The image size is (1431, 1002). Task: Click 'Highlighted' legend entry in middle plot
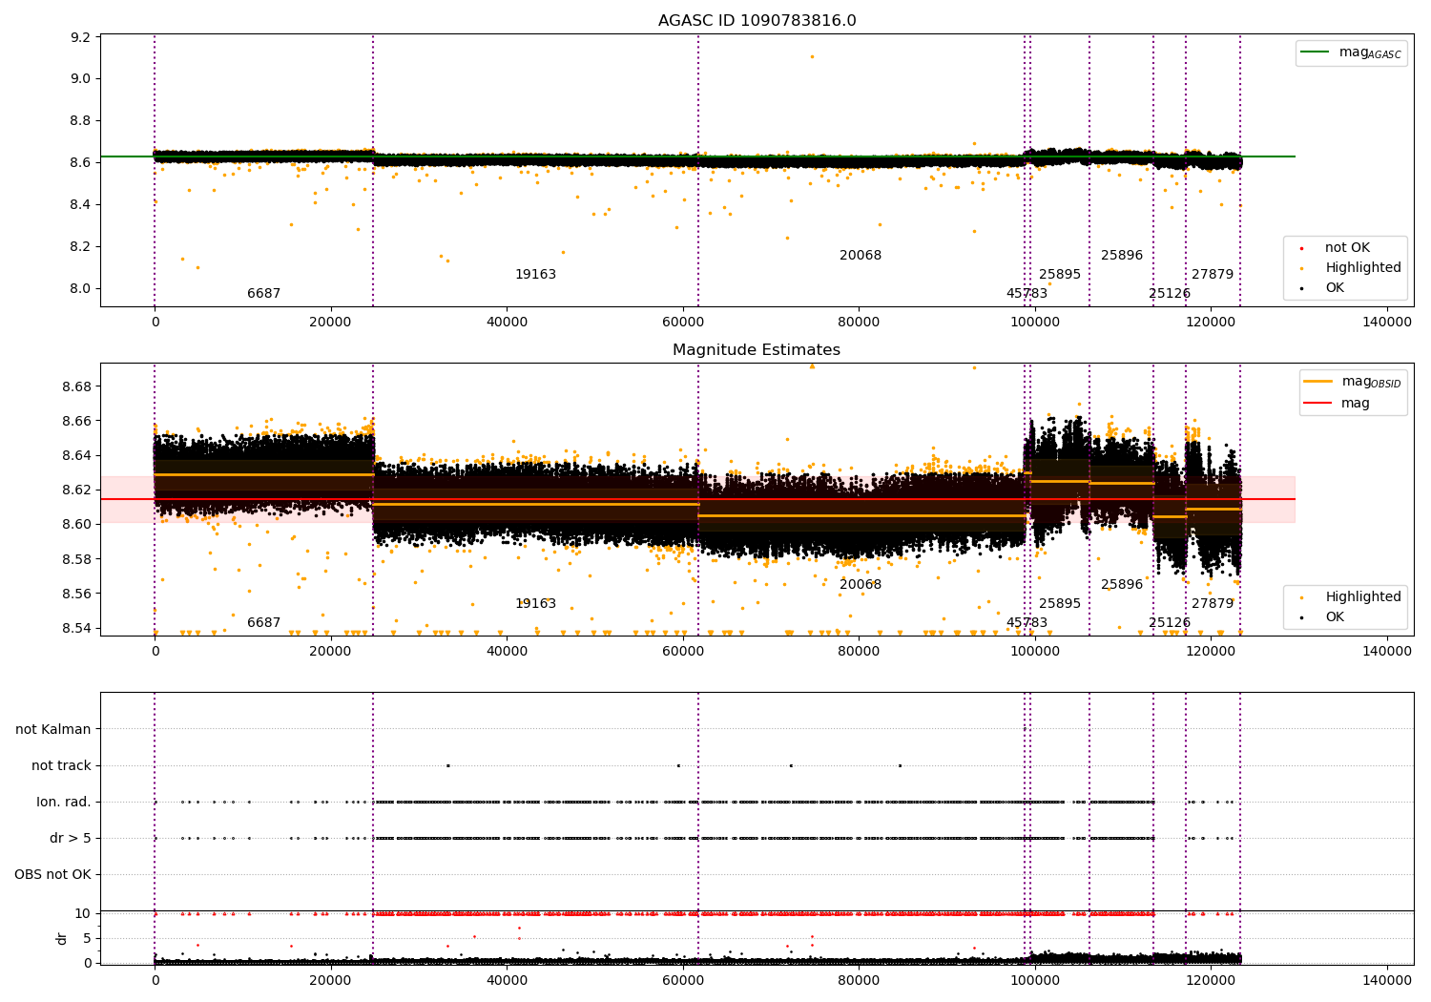[1352, 597]
